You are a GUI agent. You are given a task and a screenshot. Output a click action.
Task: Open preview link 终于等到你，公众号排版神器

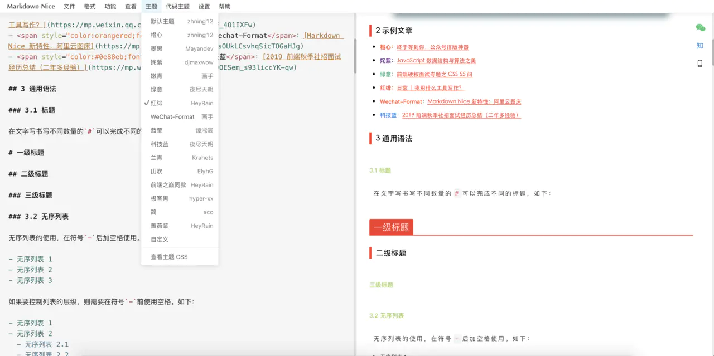pyautogui.click(x=432, y=47)
